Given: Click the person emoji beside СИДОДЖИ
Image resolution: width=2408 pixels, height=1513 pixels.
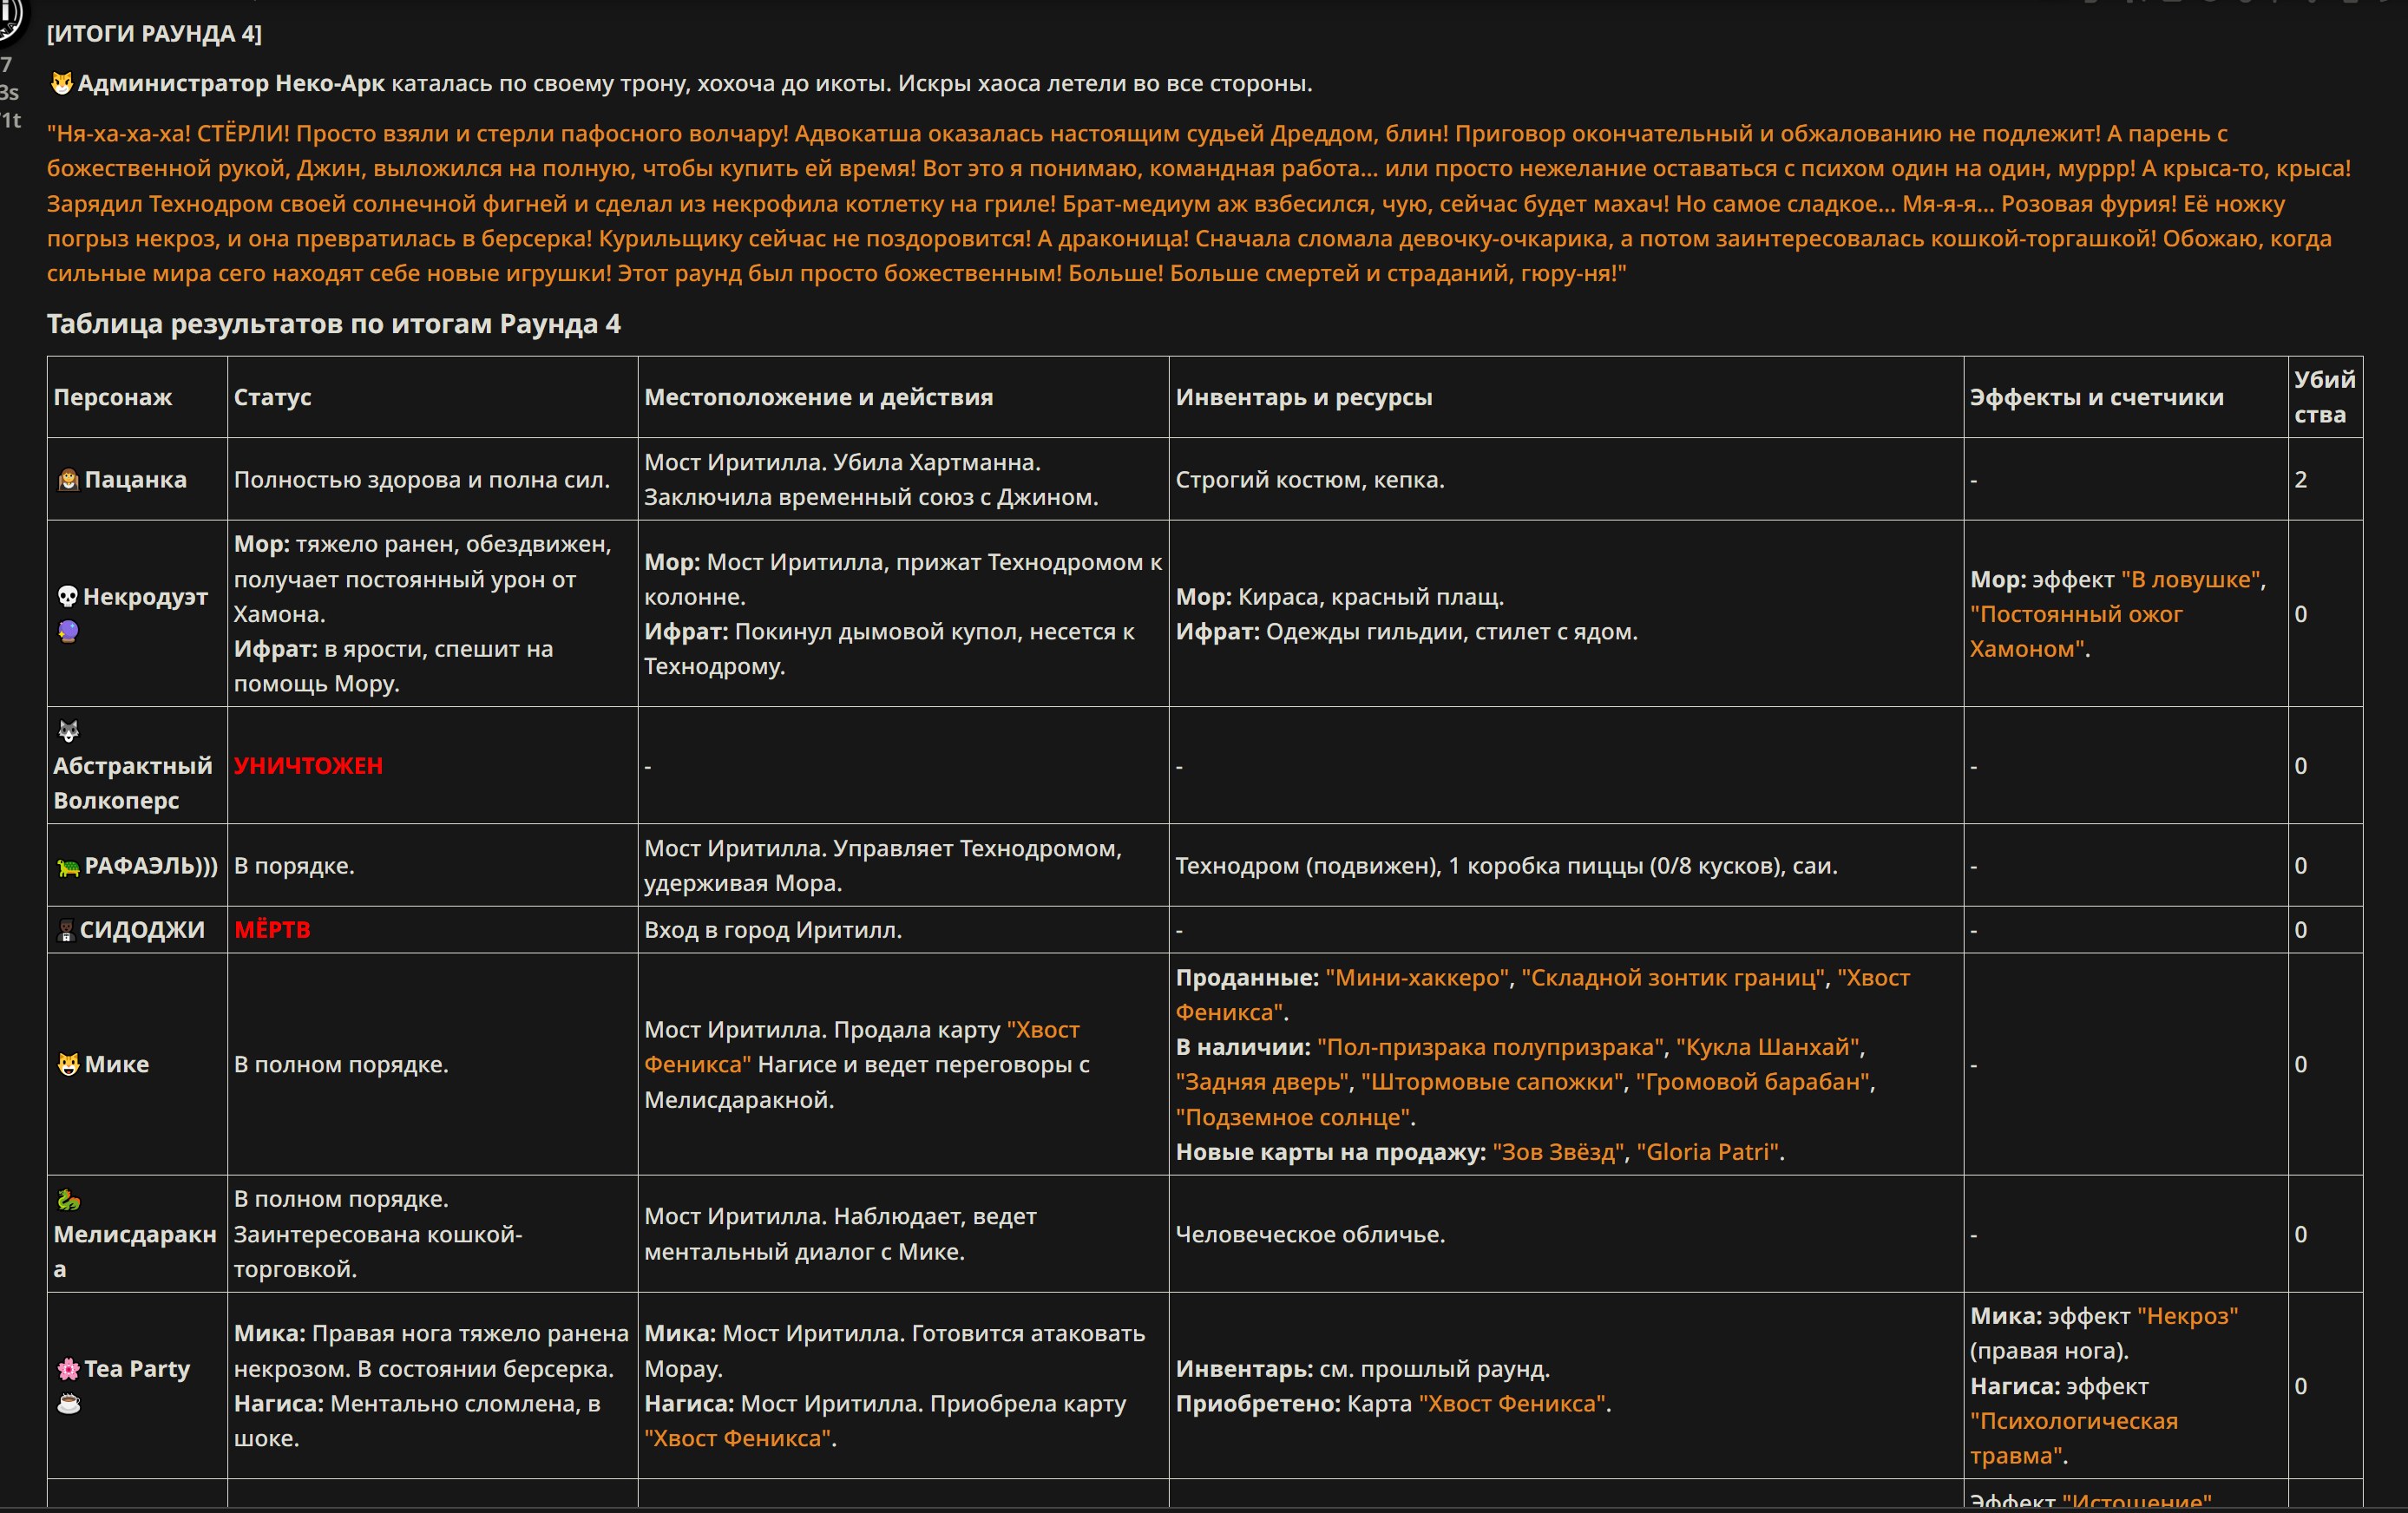Looking at the screenshot, I should (66, 931).
